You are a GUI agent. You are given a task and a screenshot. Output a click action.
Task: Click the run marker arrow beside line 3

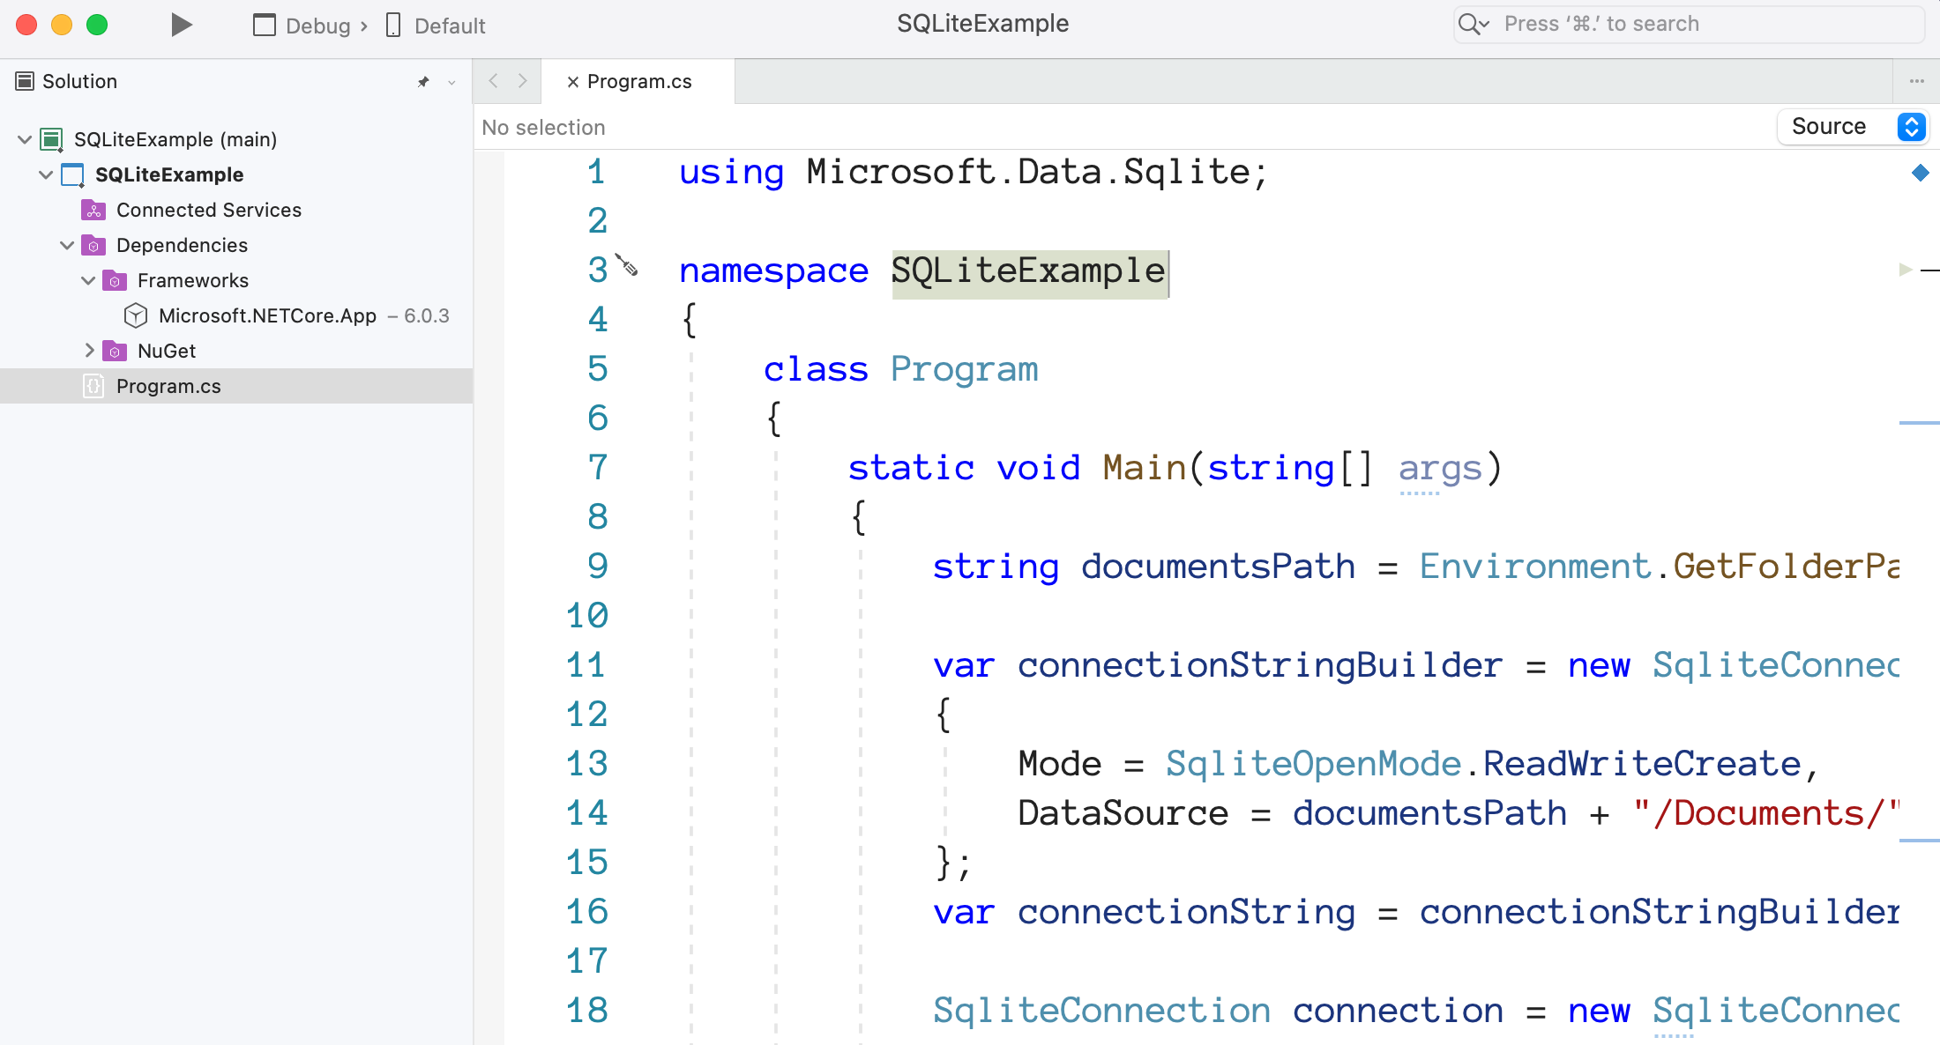click(x=1906, y=270)
